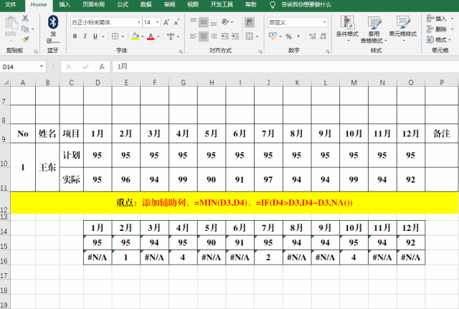This screenshot has height=309, width=459.
Task: Open Font group dialog launcher
Action: 181,52
